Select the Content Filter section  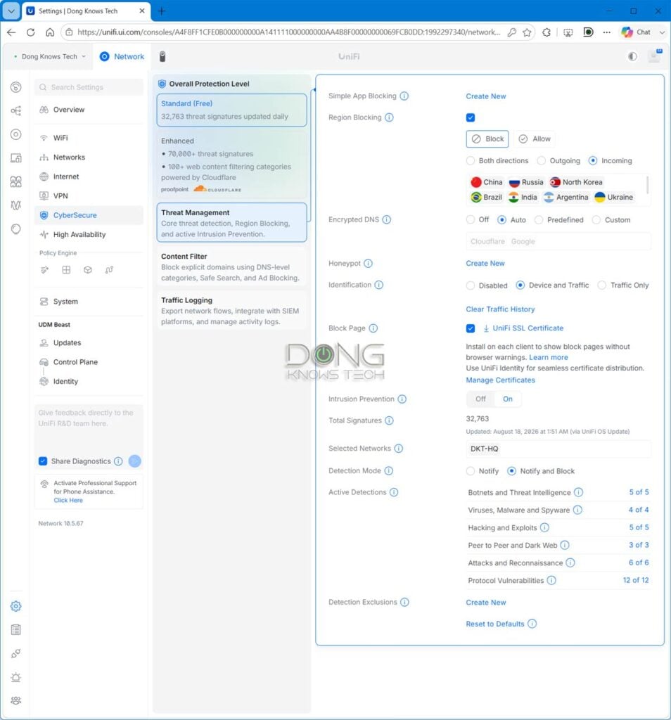click(231, 267)
